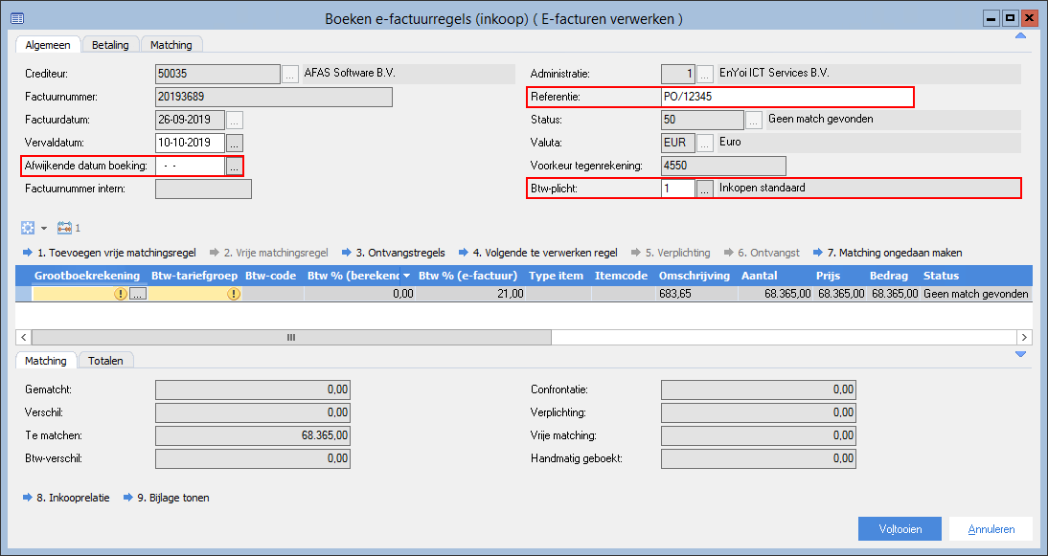1048x556 pixels.
Task: Click 8. Inkooprelatie action
Action: [66, 498]
